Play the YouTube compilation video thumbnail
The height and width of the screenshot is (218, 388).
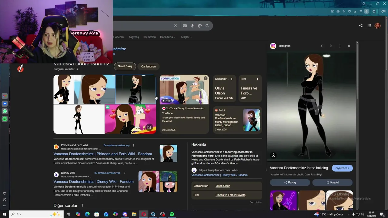(x=184, y=89)
